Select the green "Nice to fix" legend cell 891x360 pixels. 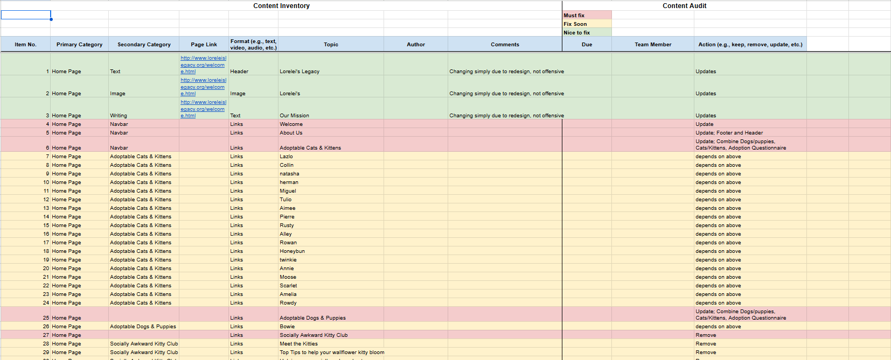[x=587, y=32]
